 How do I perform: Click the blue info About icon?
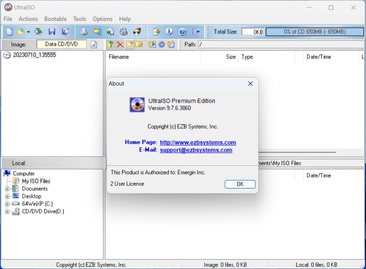tap(169, 32)
